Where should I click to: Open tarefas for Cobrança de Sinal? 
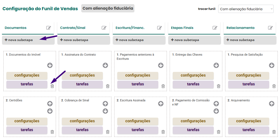pyautogui.click(x=82, y=130)
